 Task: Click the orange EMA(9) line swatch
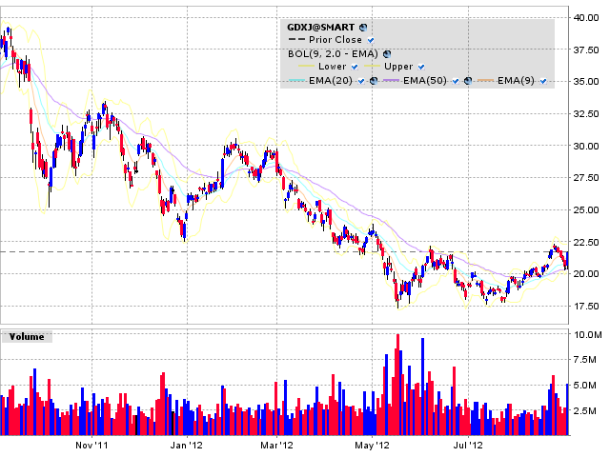486,80
